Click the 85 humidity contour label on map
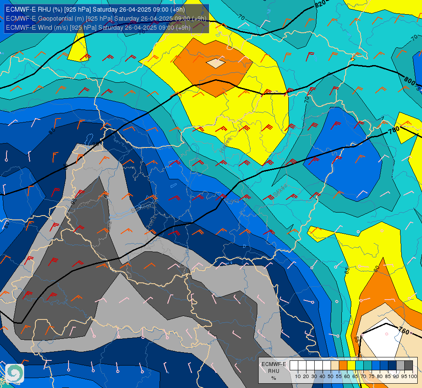The height and width of the screenshot is (388, 422). pyautogui.click(x=52, y=131)
